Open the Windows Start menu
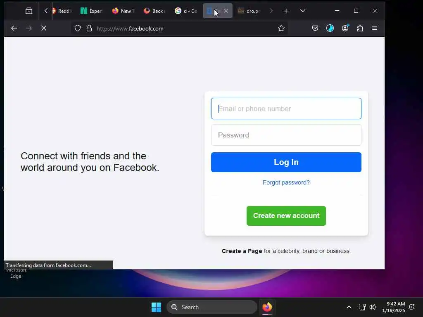This screenshot has width=423, height=317. click(156, 307)
